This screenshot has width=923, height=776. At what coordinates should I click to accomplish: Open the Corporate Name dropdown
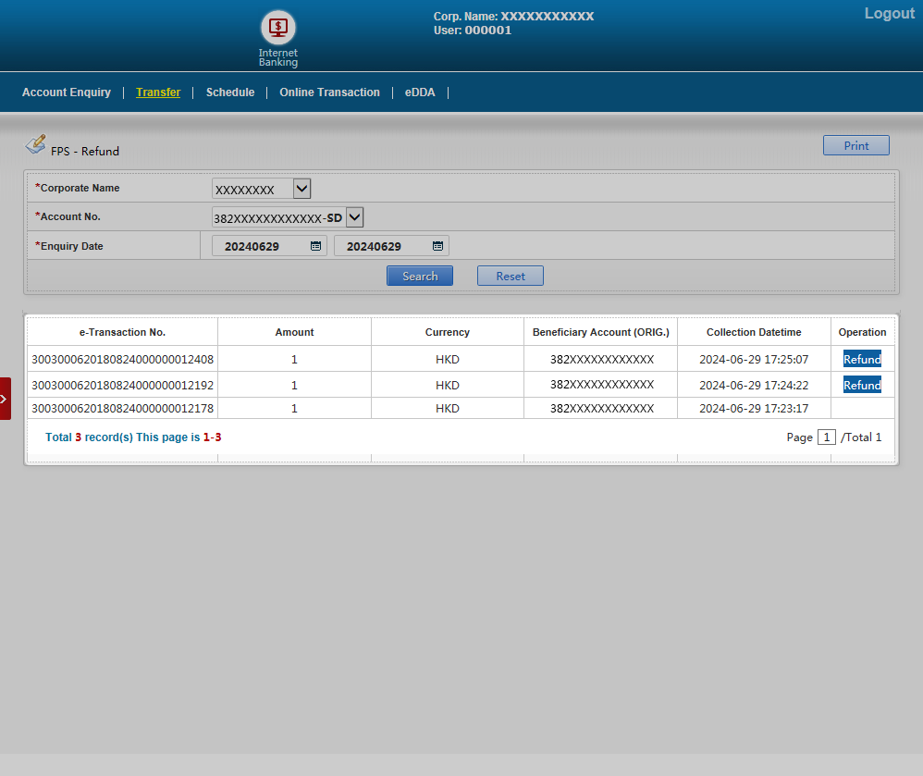(302, 189)
